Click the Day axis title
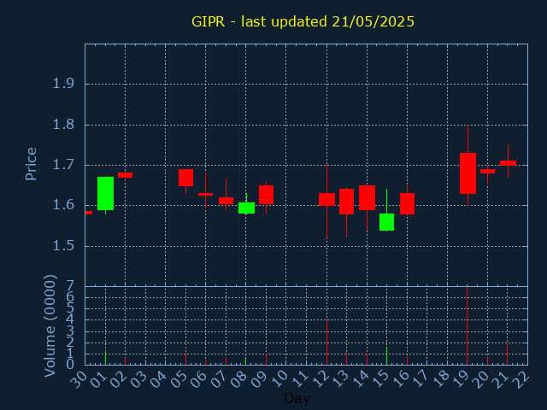547x410 pixels. click(297, 398)
